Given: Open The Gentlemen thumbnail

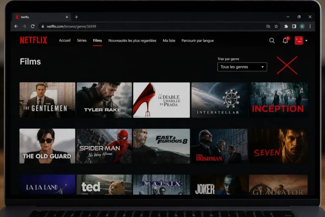Looking at the screenshot, I should pos(47,100).
